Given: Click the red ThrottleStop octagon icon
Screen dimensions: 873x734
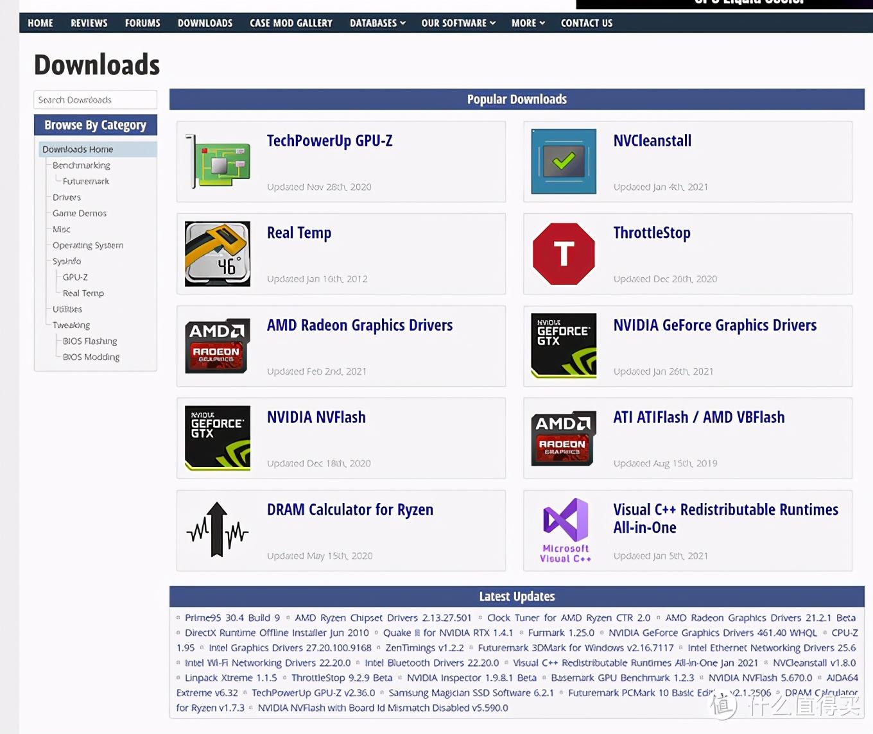Looking at the screenshot, I should click(x=564, y=254).
